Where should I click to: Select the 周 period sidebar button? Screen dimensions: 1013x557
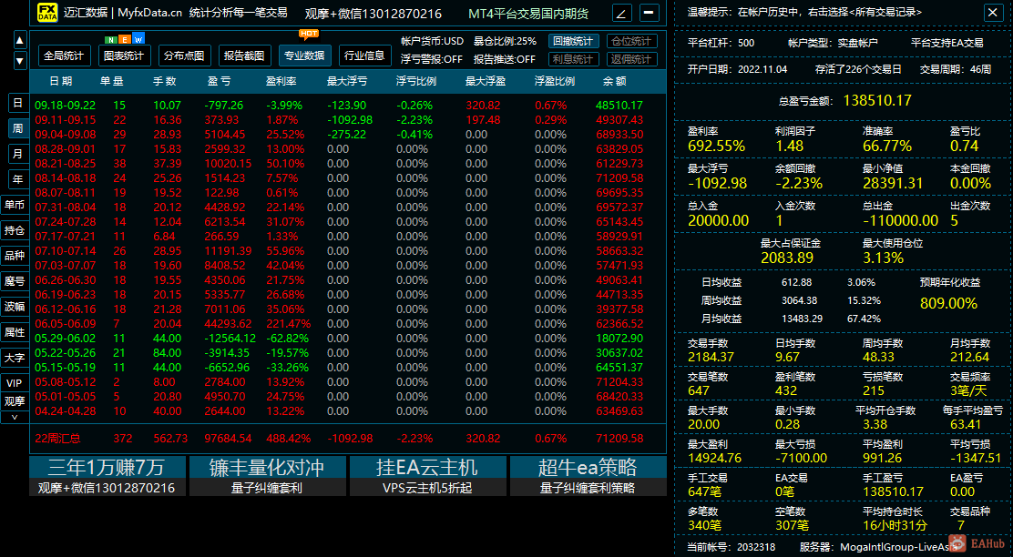pos(17,128)
